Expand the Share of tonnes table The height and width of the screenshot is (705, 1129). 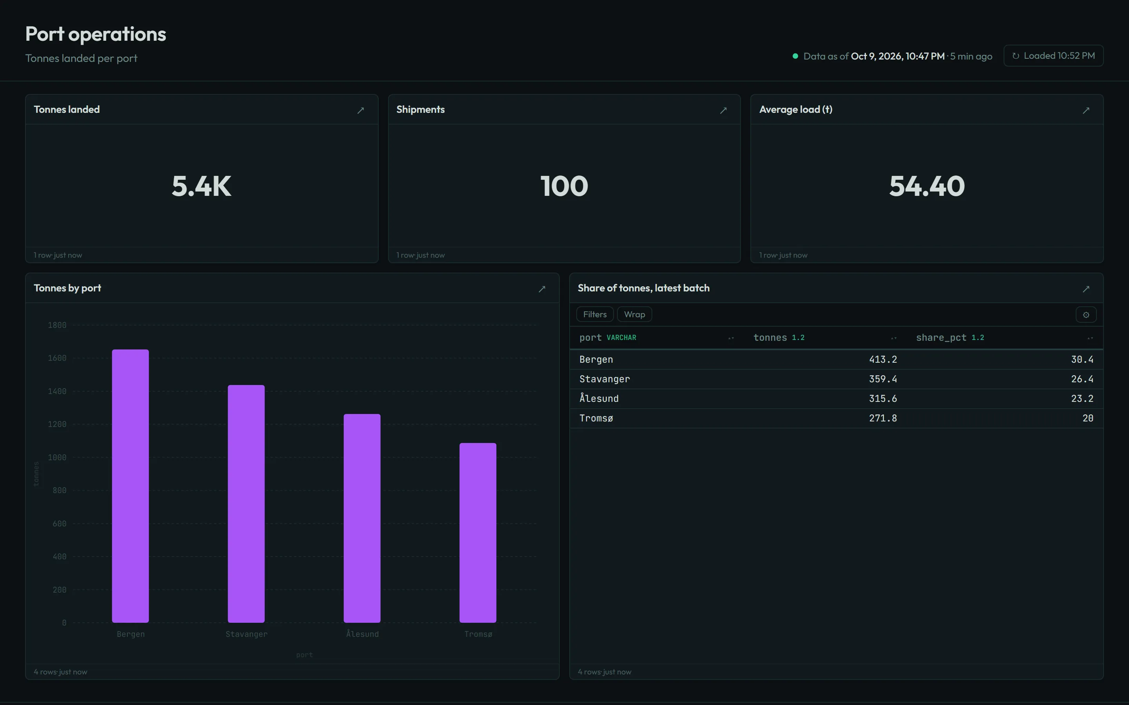pos(1085,289)
